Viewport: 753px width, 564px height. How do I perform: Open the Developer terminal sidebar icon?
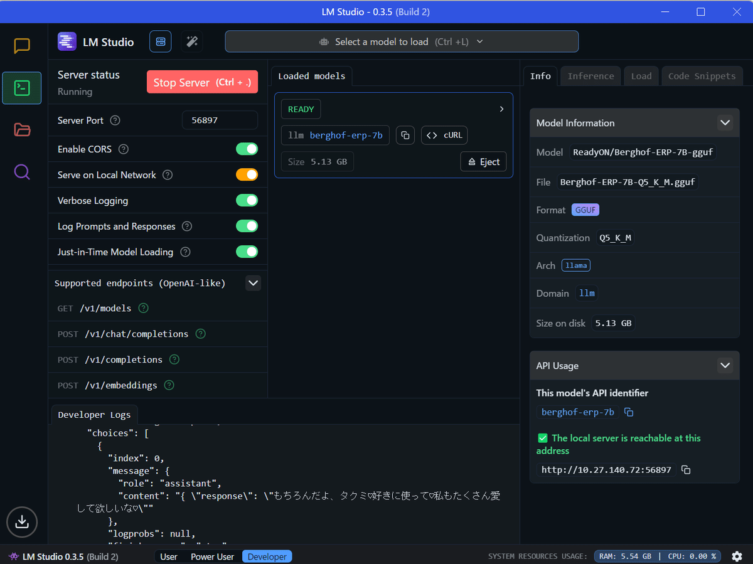[x=22, y=88]
